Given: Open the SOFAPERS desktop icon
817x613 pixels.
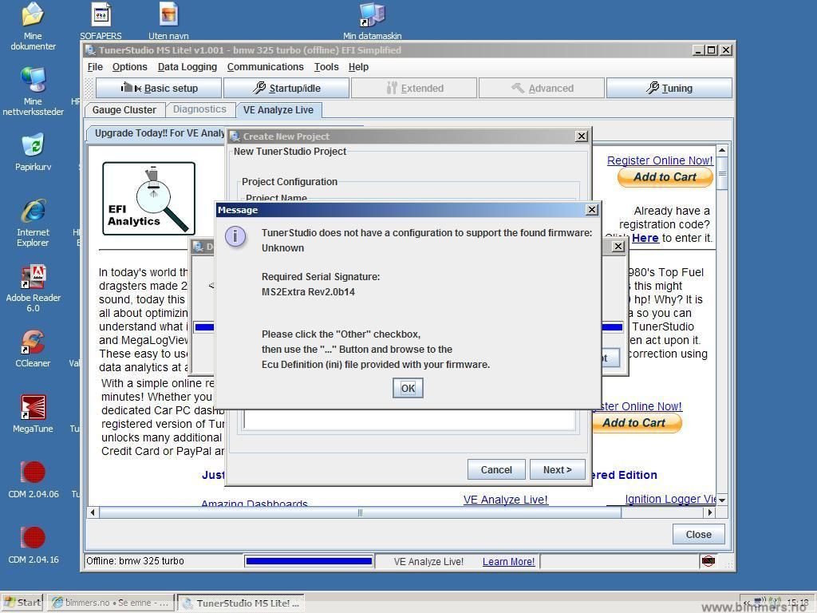Looking at the screenshot, I should (101, 21).
